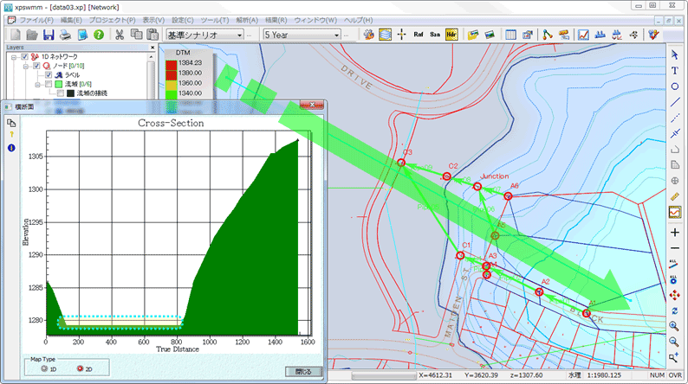Open the results graph chart icon

coord(583,35)
